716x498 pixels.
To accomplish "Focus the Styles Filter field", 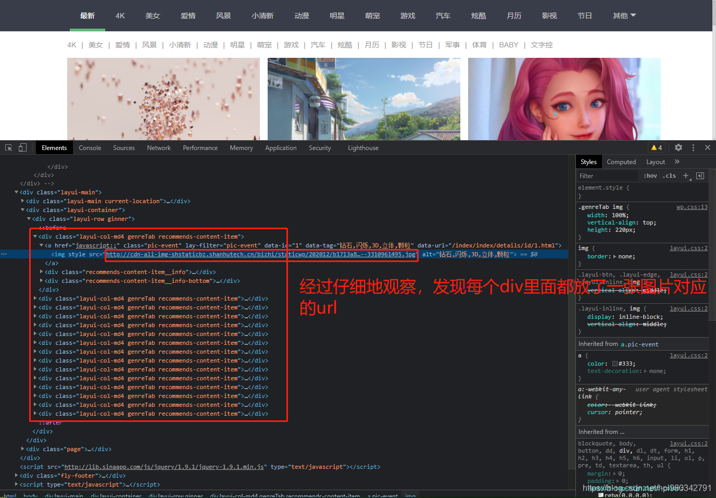I will [x=607, y=176].
